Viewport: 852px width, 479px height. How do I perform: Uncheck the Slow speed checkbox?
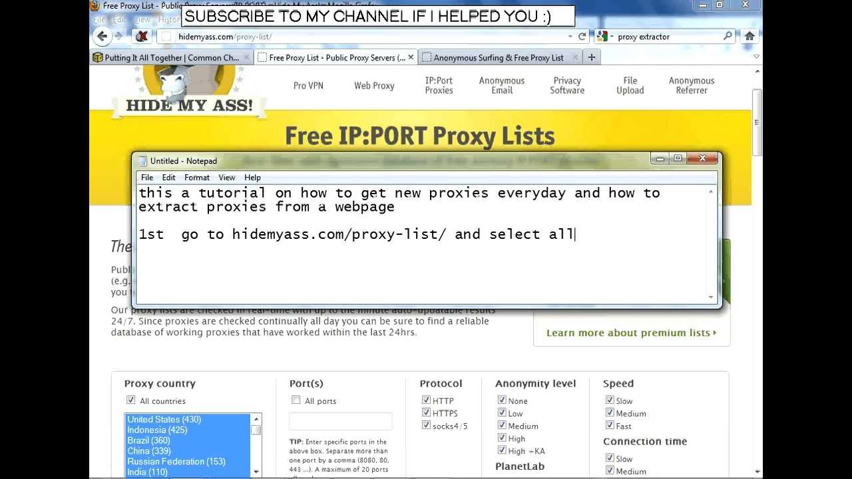610,400
